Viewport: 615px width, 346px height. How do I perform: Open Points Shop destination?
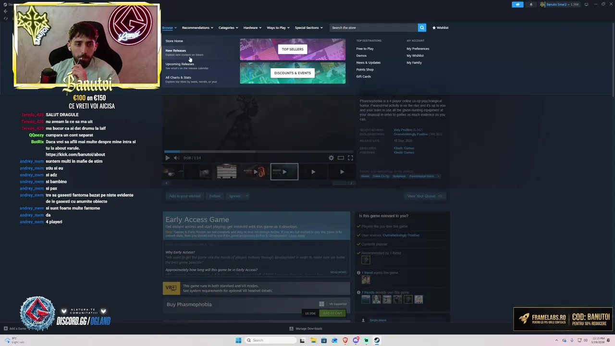coord(365,69)
